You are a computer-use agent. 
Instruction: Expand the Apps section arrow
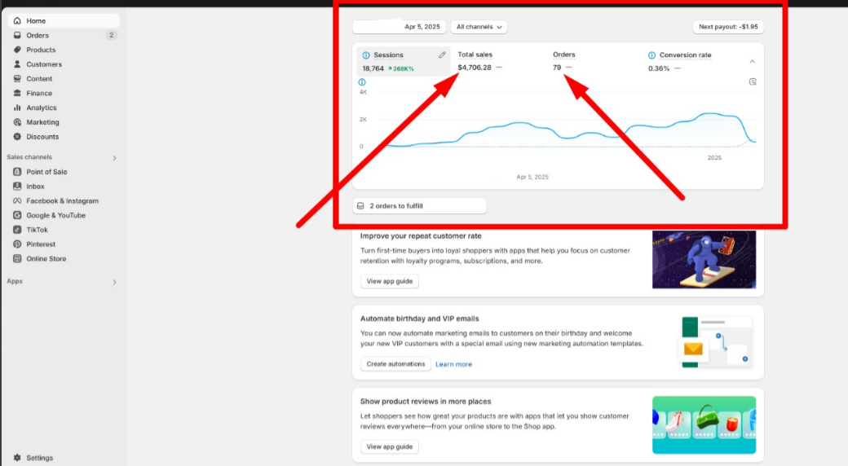(x=114, y=282)
